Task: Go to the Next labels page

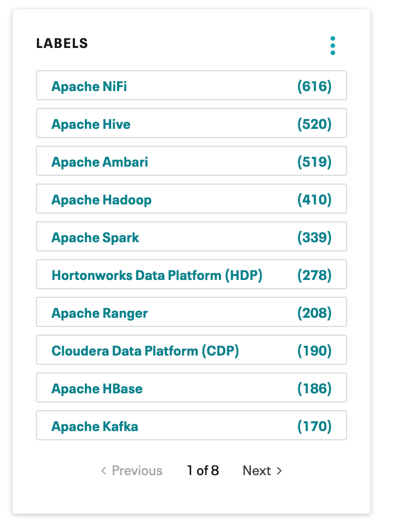Action: click(x=257, y=471)
